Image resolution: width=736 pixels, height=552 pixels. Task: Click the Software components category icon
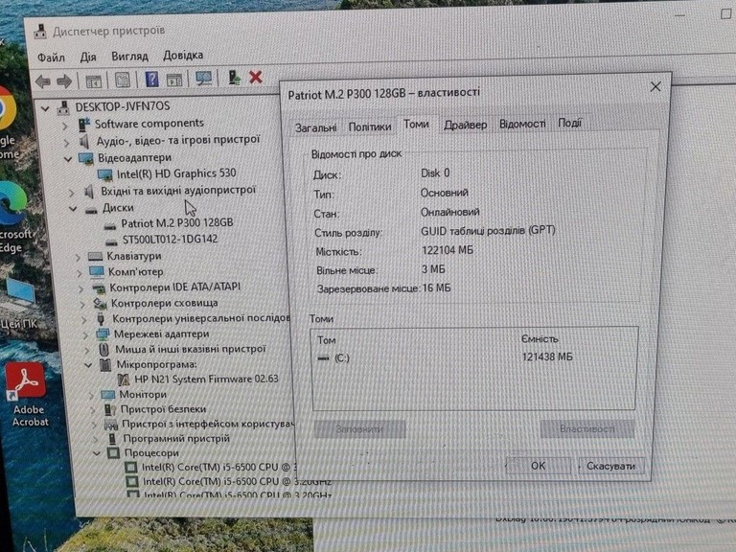[x=84, y=125]
